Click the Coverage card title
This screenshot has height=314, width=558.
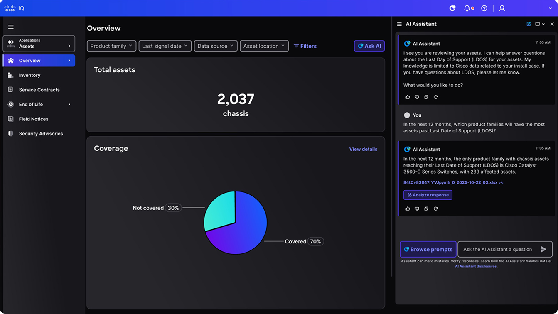111,148
